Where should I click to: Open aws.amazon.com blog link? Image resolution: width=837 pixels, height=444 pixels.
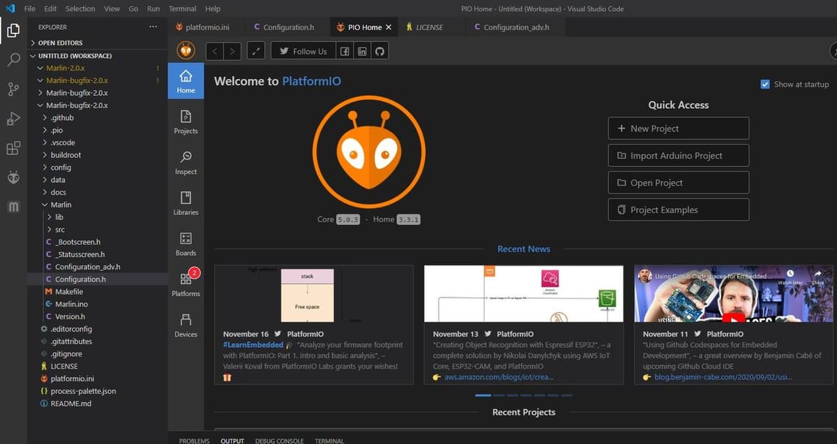(499, 378)
